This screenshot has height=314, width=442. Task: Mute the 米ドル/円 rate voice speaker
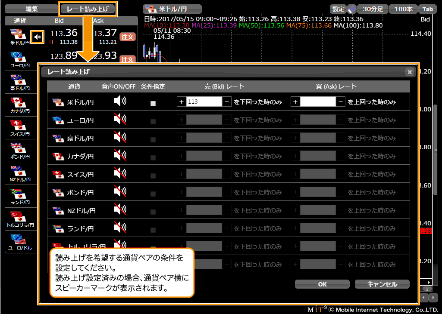tap(120, 102)
